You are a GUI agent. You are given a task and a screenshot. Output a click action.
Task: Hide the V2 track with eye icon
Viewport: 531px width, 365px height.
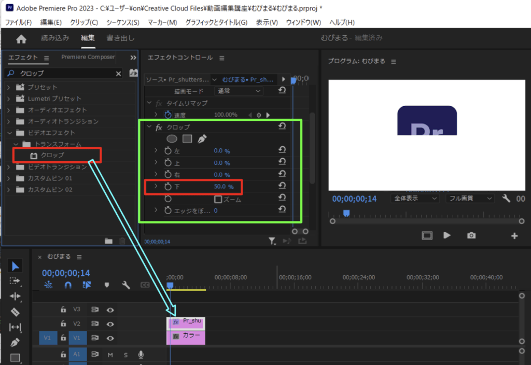(110, 324)
